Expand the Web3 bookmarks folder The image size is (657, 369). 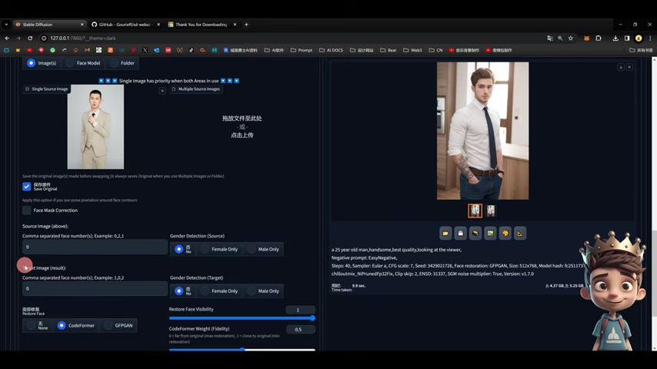tap(412, 50)
